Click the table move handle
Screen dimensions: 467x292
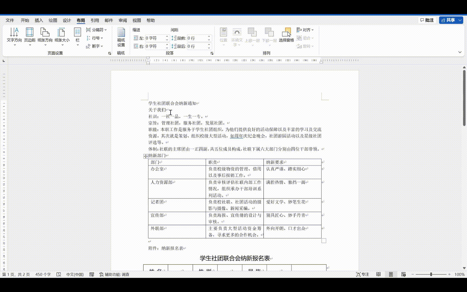pyautogui.click(x=145, y=156)
